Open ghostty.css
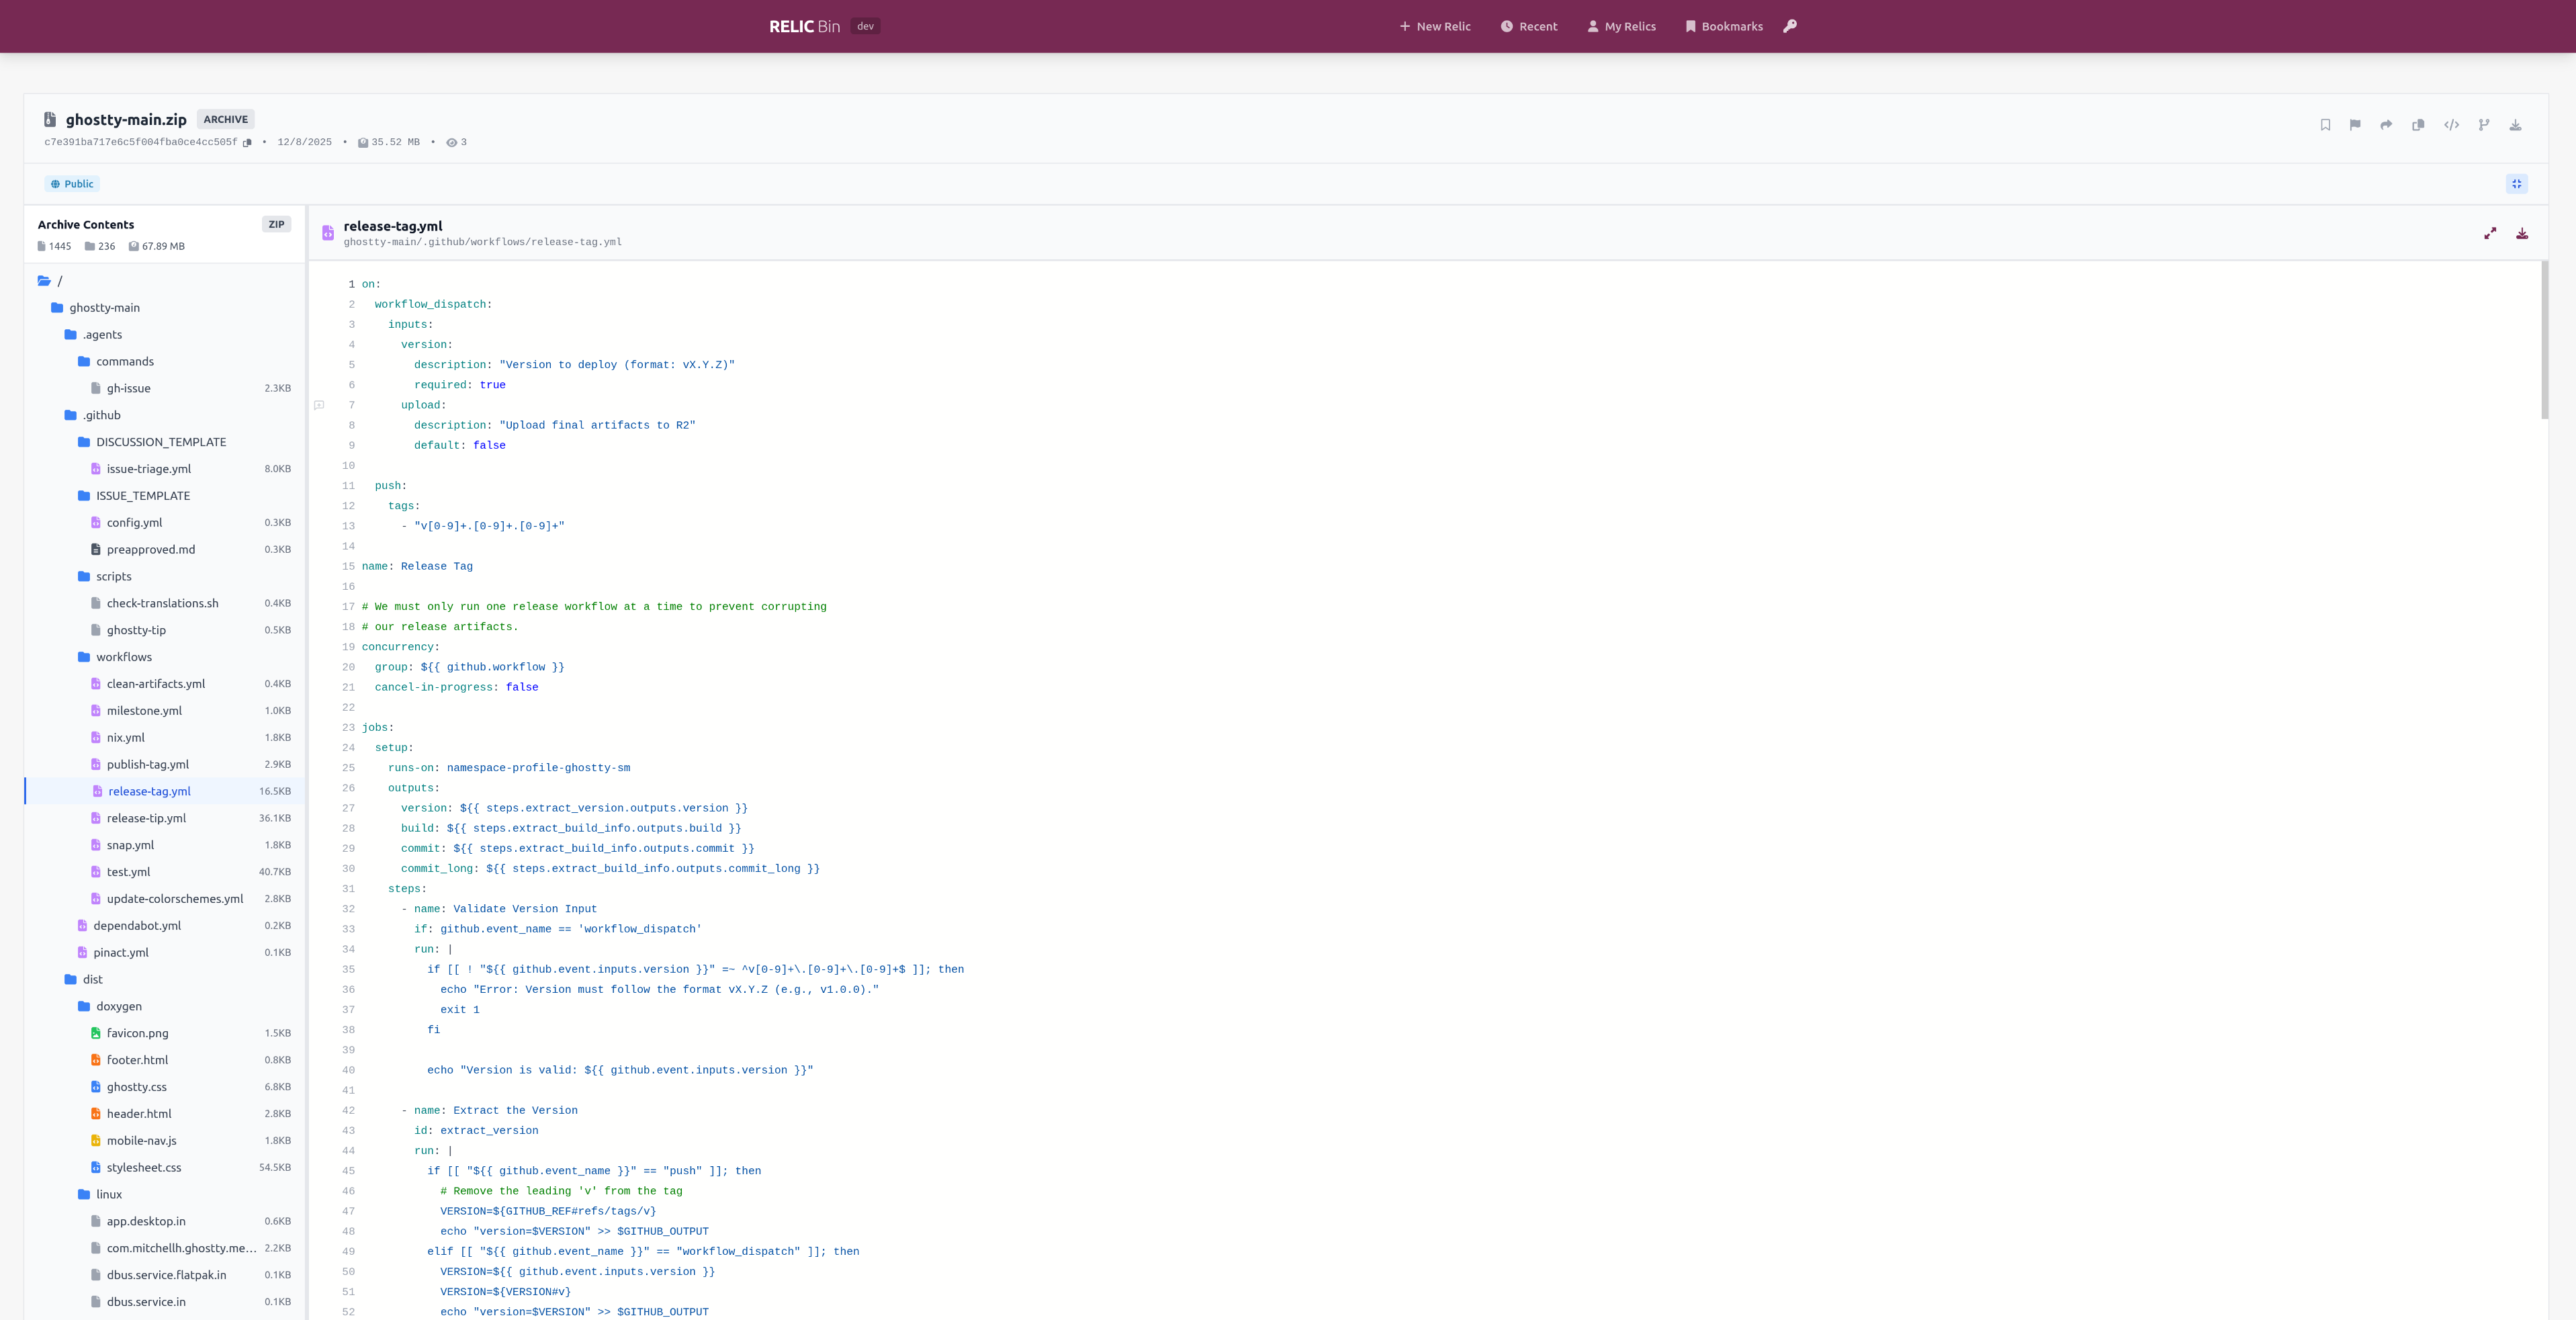 click(x=164, y=1088)
